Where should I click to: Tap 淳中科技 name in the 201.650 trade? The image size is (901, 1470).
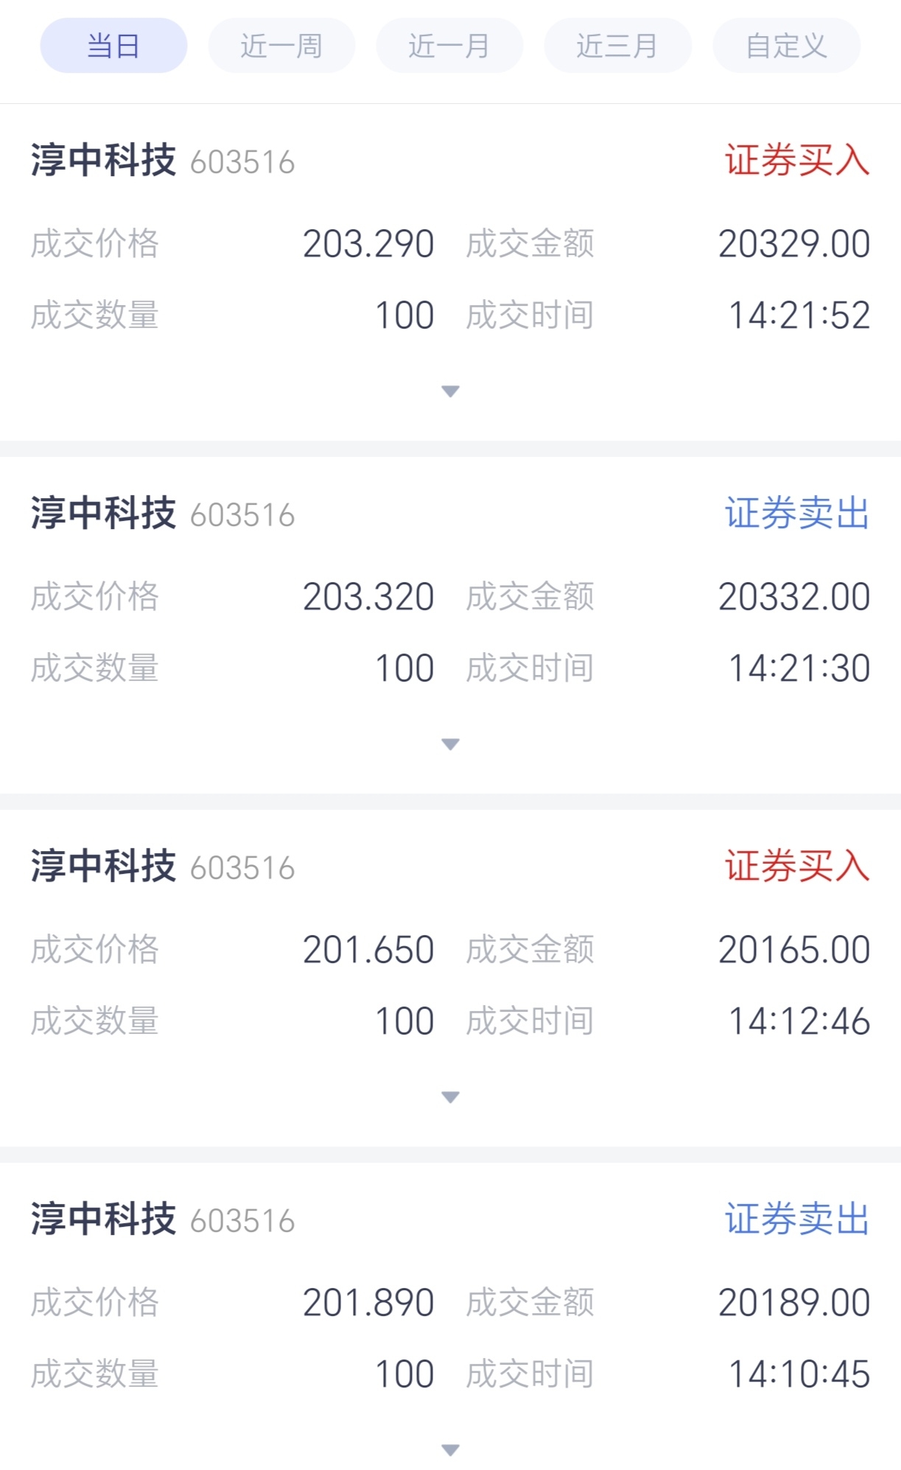click(103, 866)
